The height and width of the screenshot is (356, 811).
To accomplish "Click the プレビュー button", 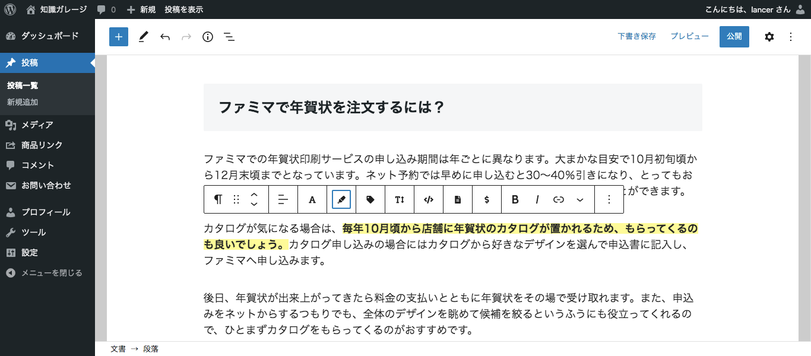I will 689,36.
